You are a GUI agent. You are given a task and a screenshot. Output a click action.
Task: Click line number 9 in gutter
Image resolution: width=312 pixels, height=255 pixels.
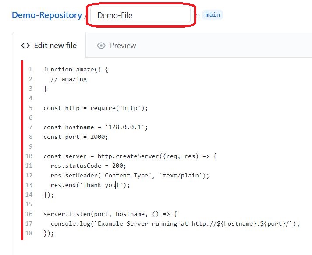click(30, 147)
